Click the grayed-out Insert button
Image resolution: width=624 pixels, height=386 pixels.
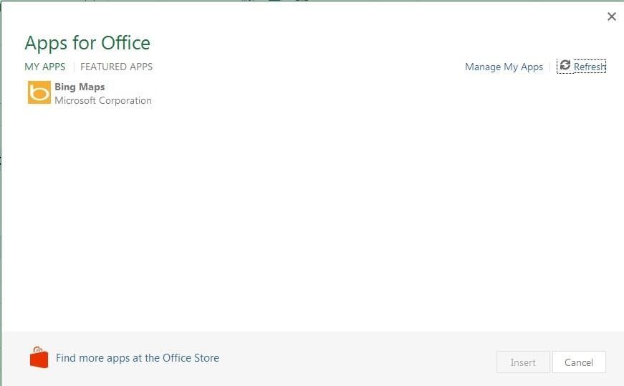[x=523, y=362]
